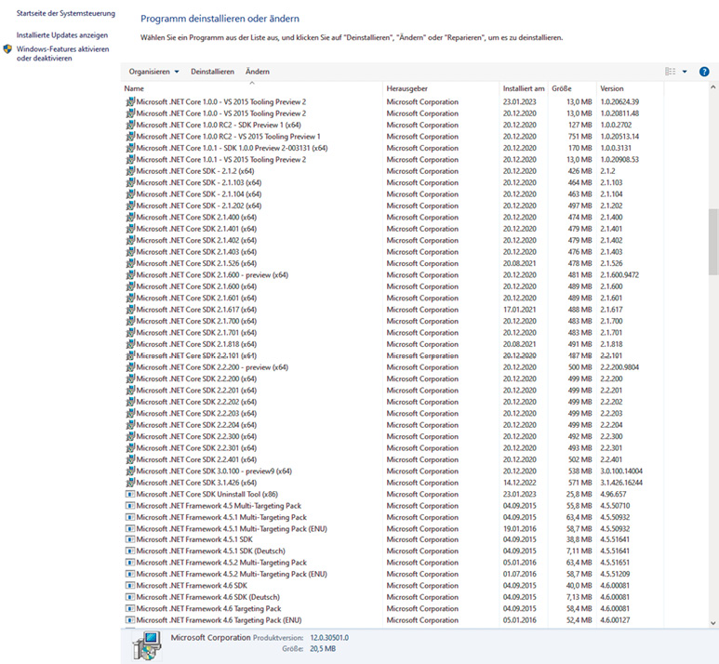Click icon of .NET Core SDK 3.0.100 - preview9
This screenshot has width=719, height=664.
(130, 471)
